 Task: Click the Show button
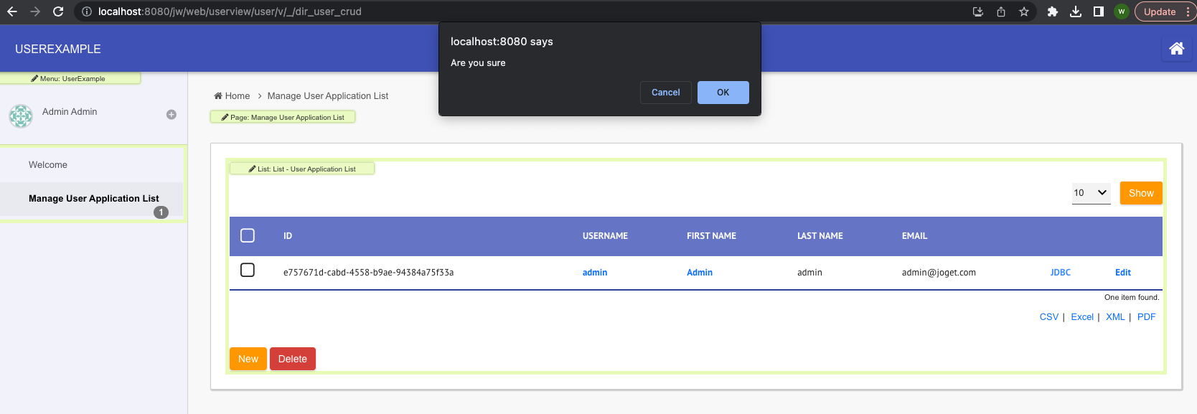[x=1141, y=193]
